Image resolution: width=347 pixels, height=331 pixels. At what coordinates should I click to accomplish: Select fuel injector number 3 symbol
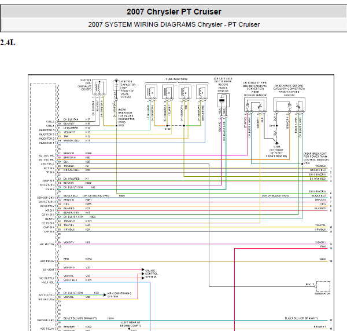(x=168, y=92)
